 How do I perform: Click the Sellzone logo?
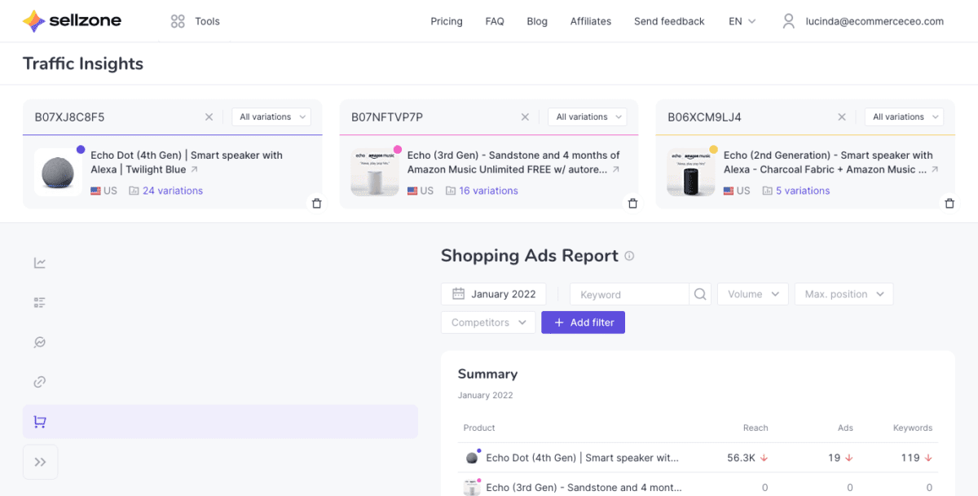(72, 21)
